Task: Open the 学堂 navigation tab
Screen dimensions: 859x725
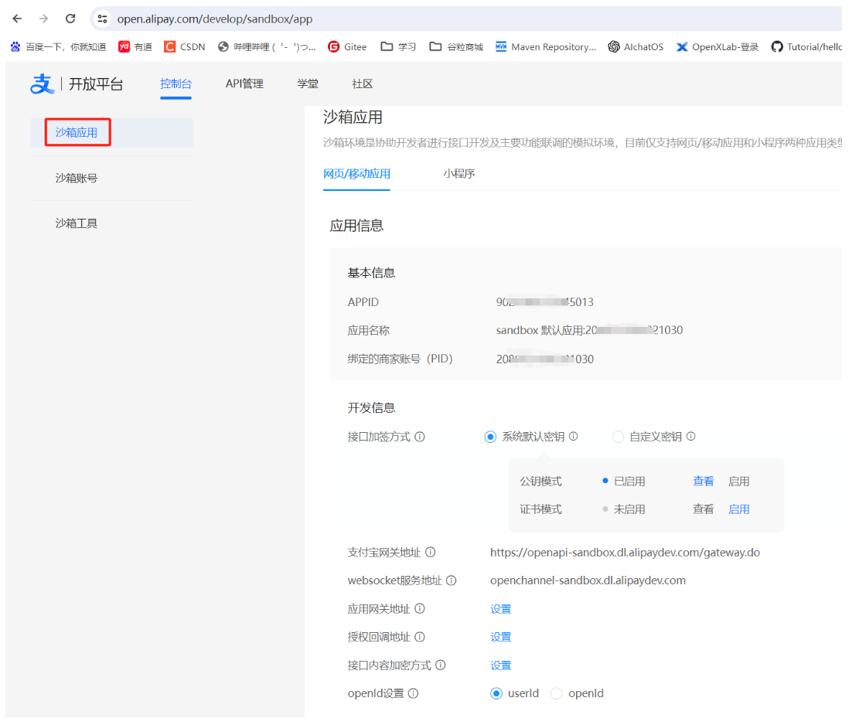Action: [307, 83]
